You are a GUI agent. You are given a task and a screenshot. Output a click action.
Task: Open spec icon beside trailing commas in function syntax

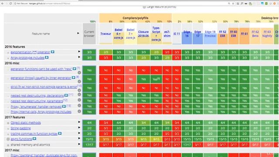tap(60, 133)
